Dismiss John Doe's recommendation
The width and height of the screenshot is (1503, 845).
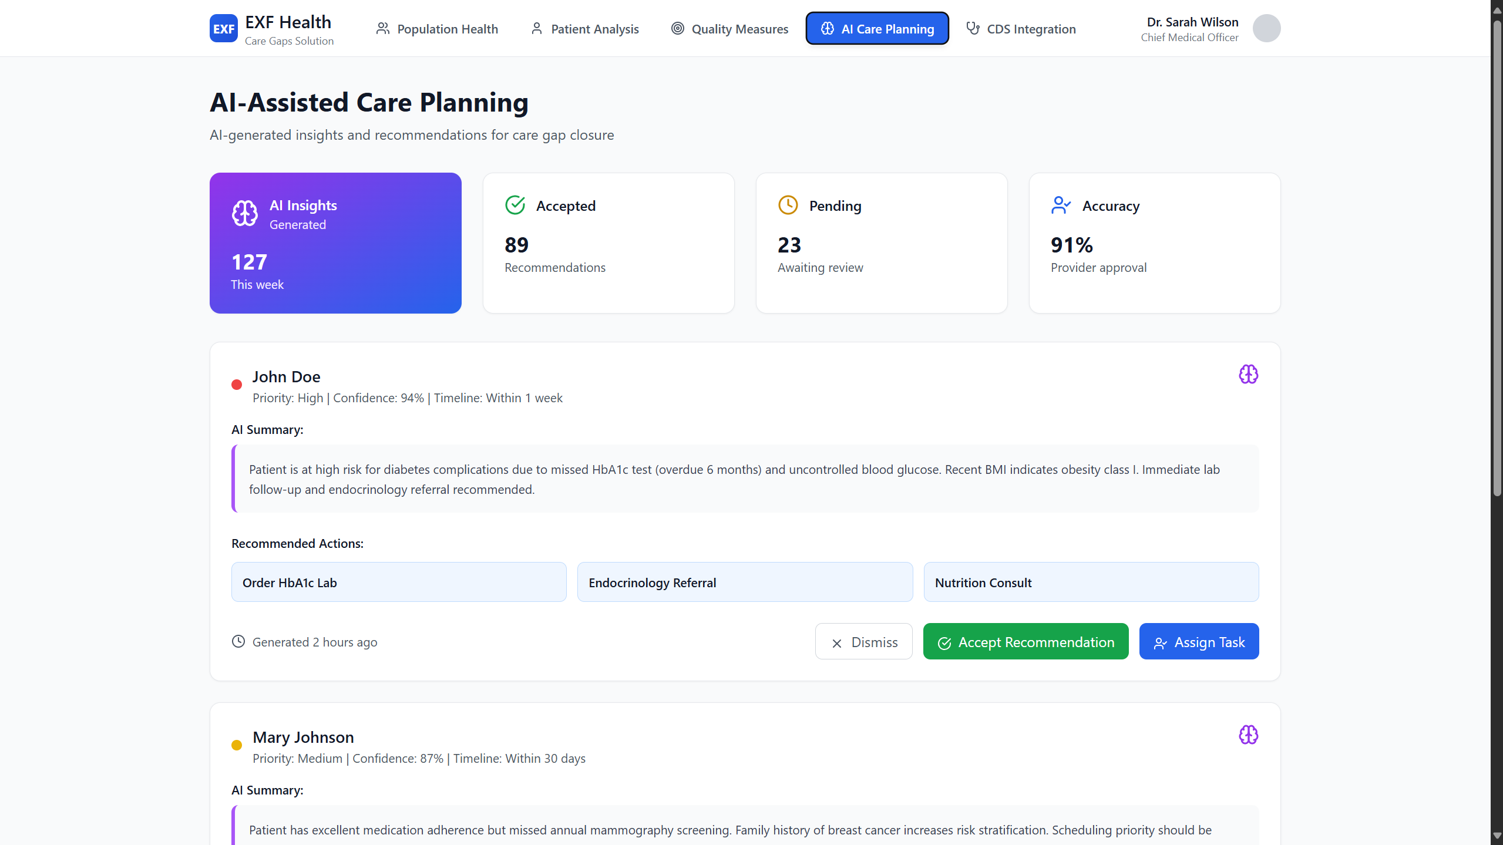pyautogui.click(x=863, y=642)
